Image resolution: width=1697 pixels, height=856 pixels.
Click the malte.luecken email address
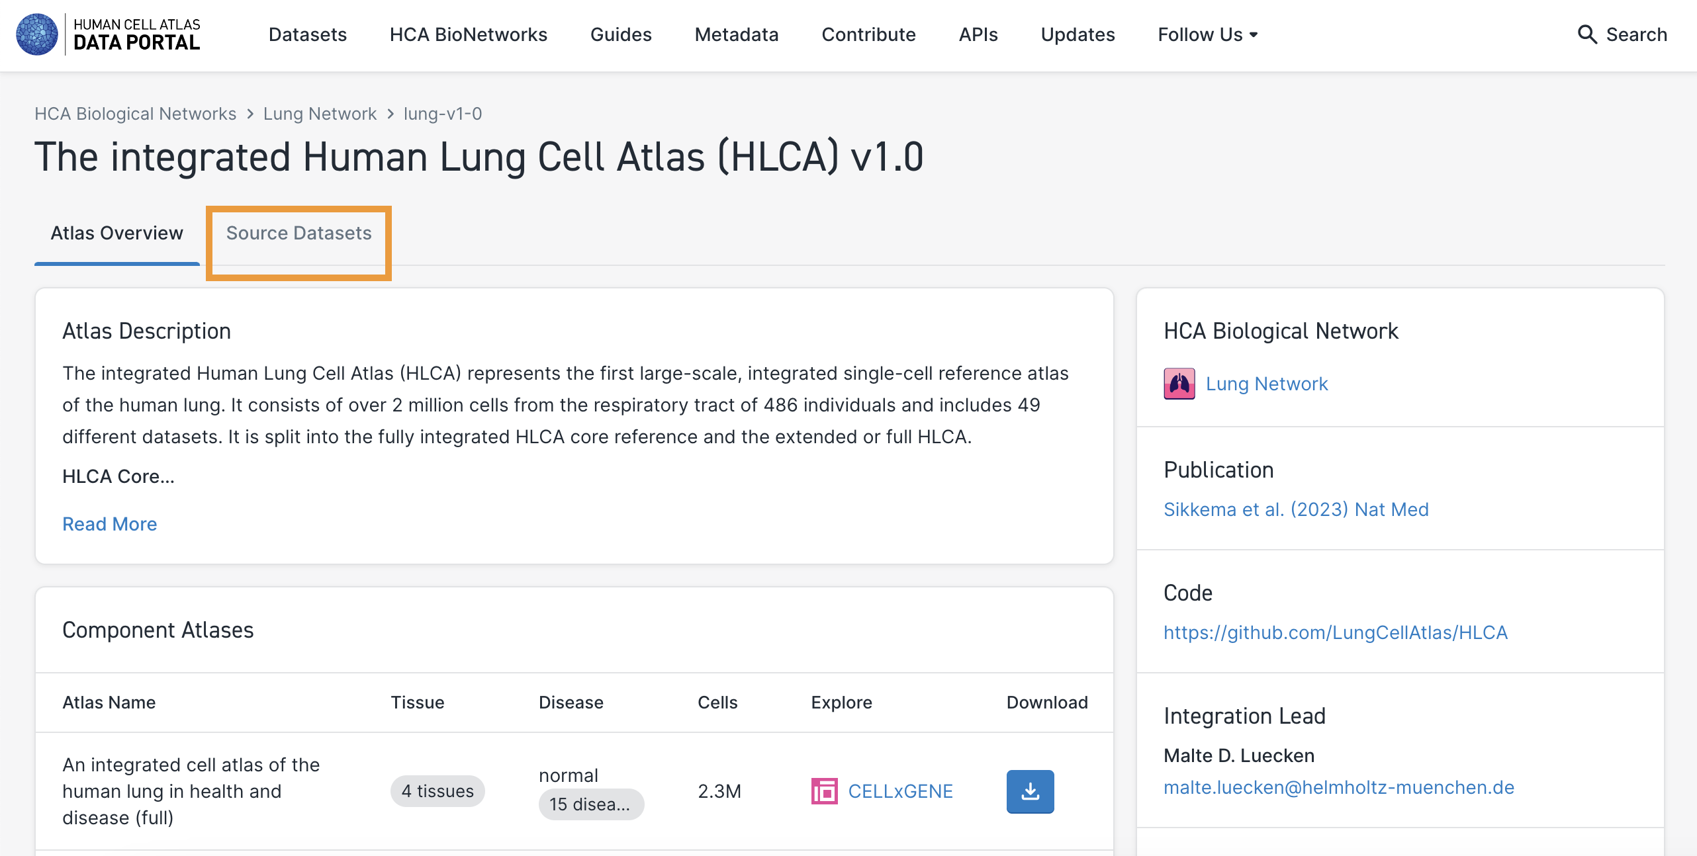1338,787
